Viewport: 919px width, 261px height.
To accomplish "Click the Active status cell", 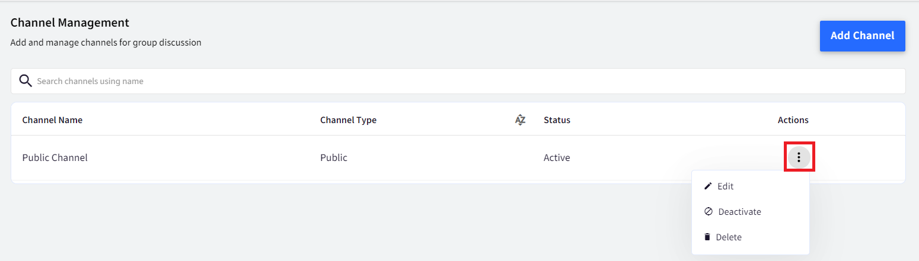I will [x=556, y=158].
